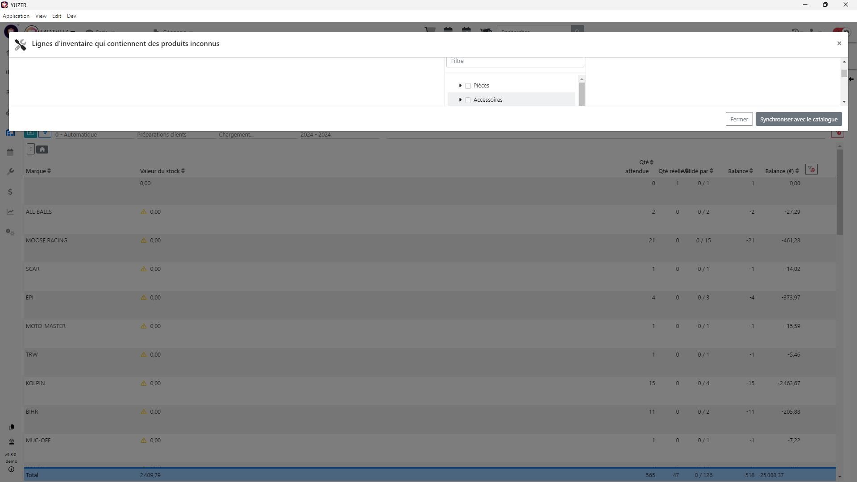Tick the Accessoires checkbox
The image size is (857, 482).
(468, 100)
